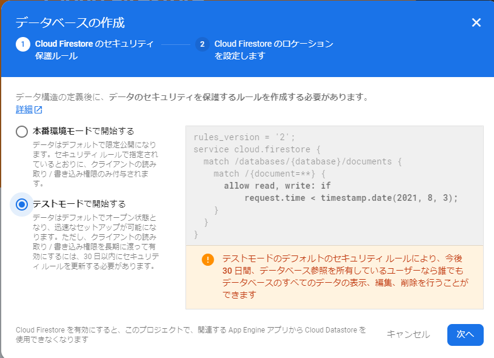This screenshot has width=494, height=358.
Task: Click the step 1 circle icon
Action: [22, 44]
